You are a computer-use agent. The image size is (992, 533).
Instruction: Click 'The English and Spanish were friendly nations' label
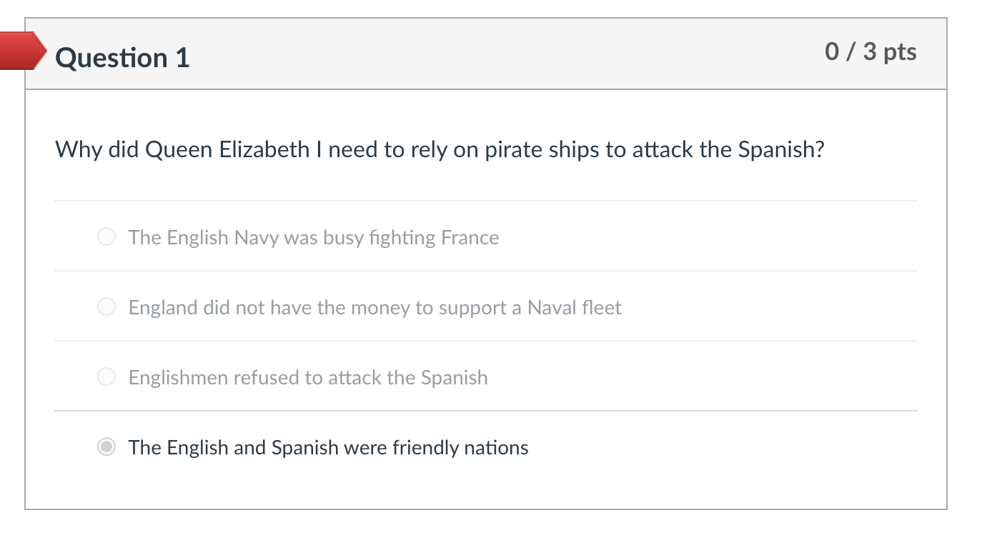point(328,447)
